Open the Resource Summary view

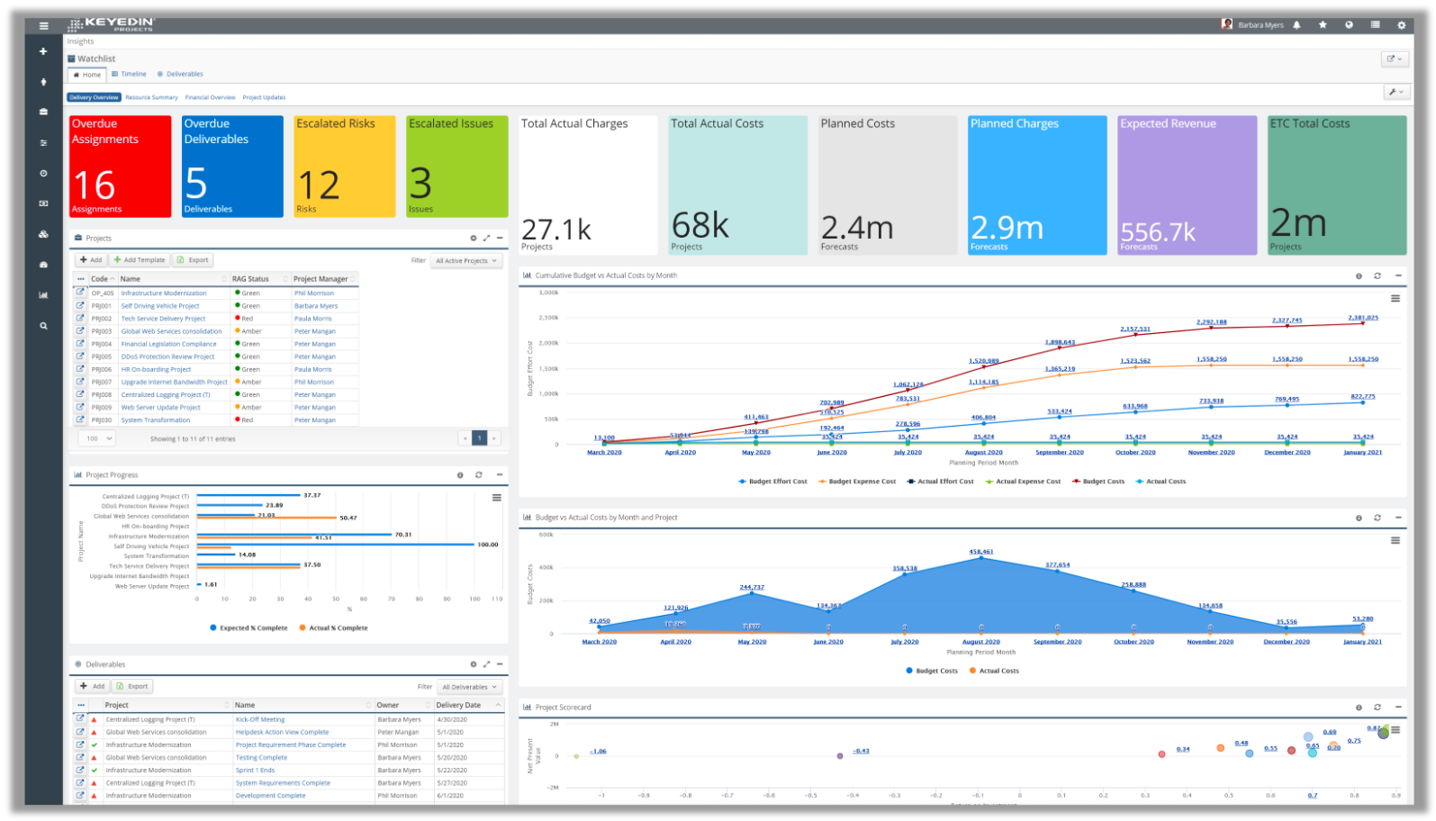pos(151,97)
